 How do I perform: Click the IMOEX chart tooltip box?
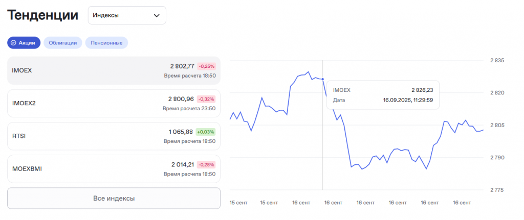tap(383, 94)
